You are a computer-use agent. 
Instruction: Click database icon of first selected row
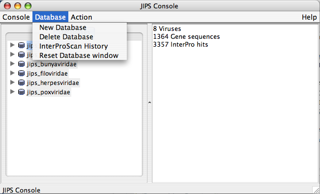[21, 45]
